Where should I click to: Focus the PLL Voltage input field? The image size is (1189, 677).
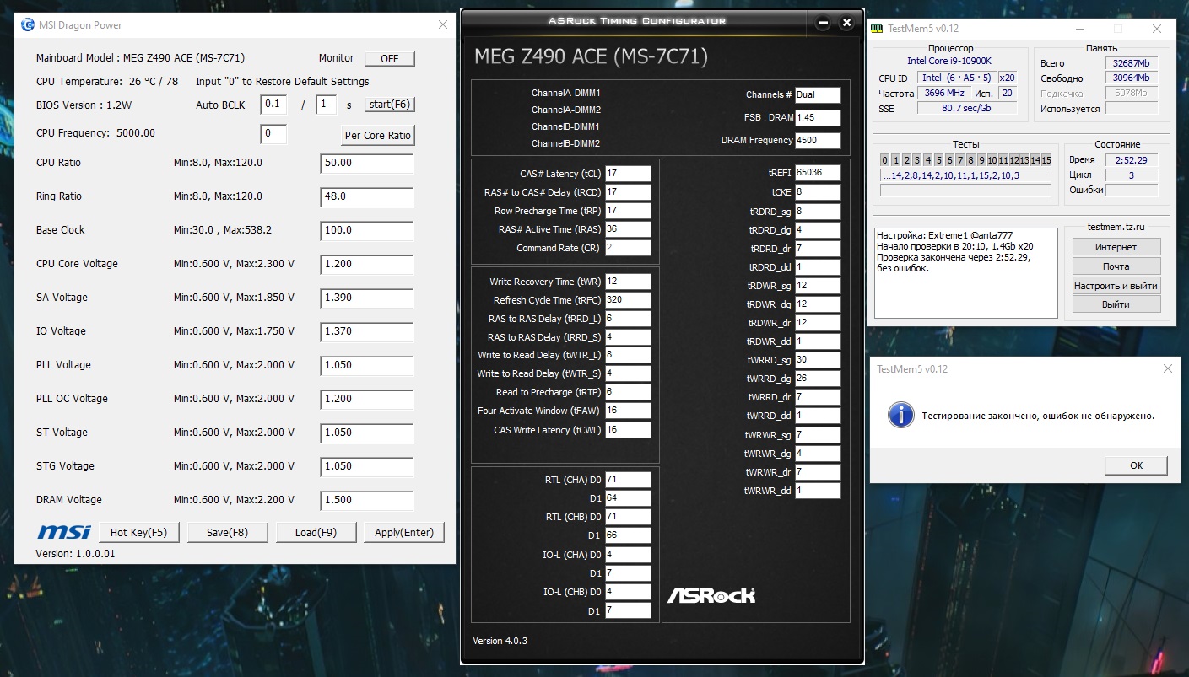point(367,366)
